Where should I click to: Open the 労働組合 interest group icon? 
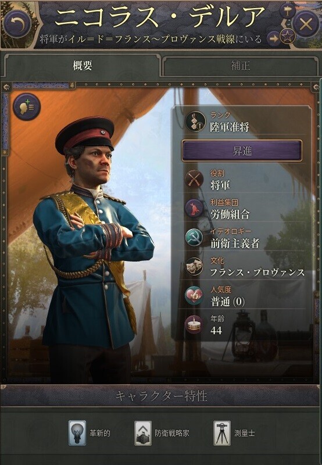point(194,209)
